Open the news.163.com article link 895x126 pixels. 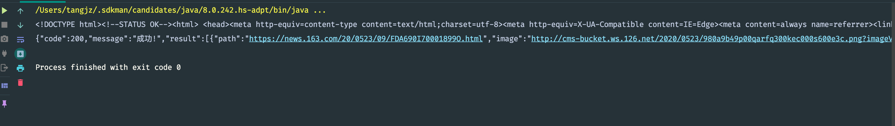365,39
